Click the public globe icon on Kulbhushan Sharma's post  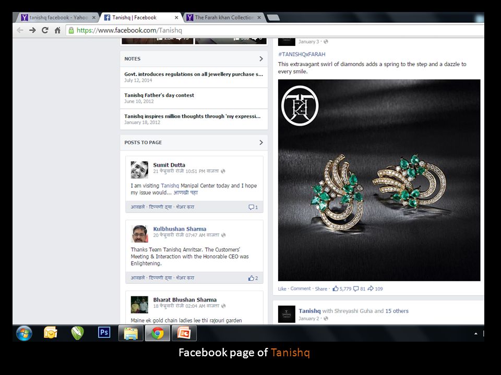(x=223, y=235)
